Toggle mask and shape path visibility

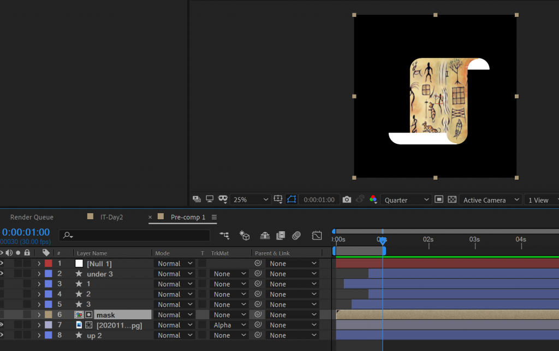tap(292, 200)
